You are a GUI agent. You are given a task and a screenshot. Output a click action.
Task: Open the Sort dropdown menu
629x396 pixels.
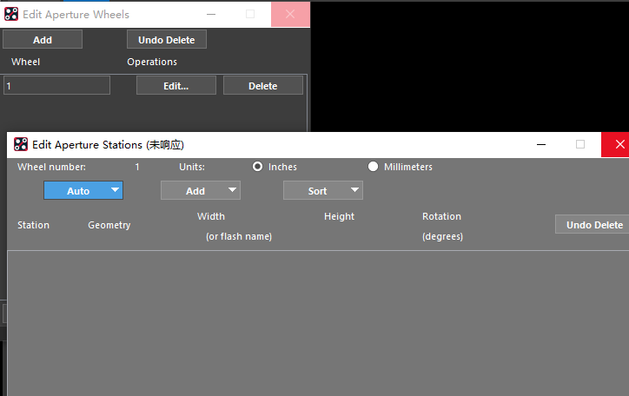click(323, 190)
